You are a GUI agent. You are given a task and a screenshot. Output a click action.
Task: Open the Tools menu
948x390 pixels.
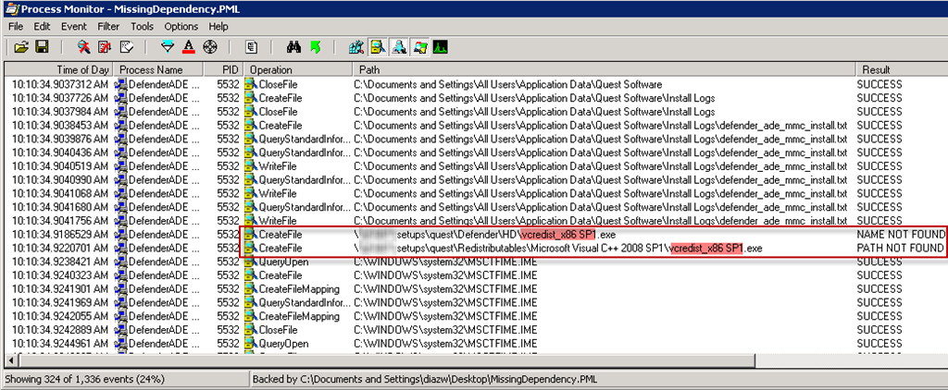point(142,27)
